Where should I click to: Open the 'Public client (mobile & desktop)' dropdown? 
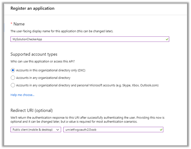point(36,130)
